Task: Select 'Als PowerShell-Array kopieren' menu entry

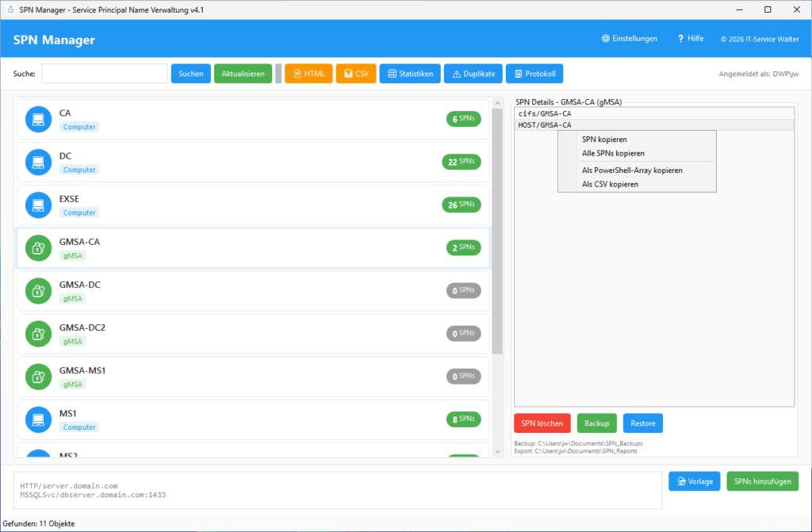Action: pos(632,170)
